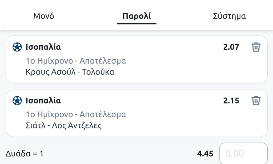Click 1ο Ημίχρονο market of Κρους Ασούλ bet
This screenshot has width=273, height=164.
pyautogui.click(x=76, y=61)
